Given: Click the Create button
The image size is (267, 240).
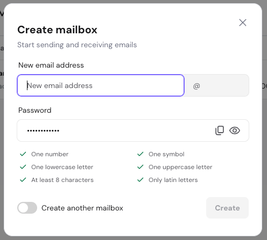Looking at the screenshot, I should pyautogui.click(x=227, y=208).
